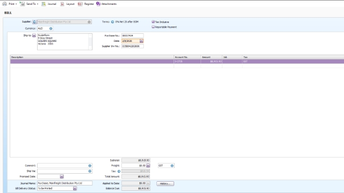Click the Purchase No. field
The width and height of the screenshot is (344, 193).
click(x=133, y=35)
